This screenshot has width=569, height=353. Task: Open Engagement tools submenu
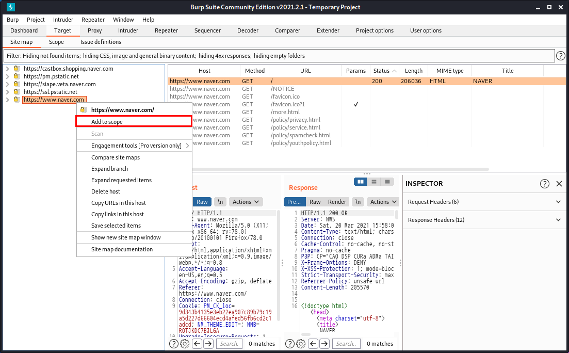click(134, 146)
